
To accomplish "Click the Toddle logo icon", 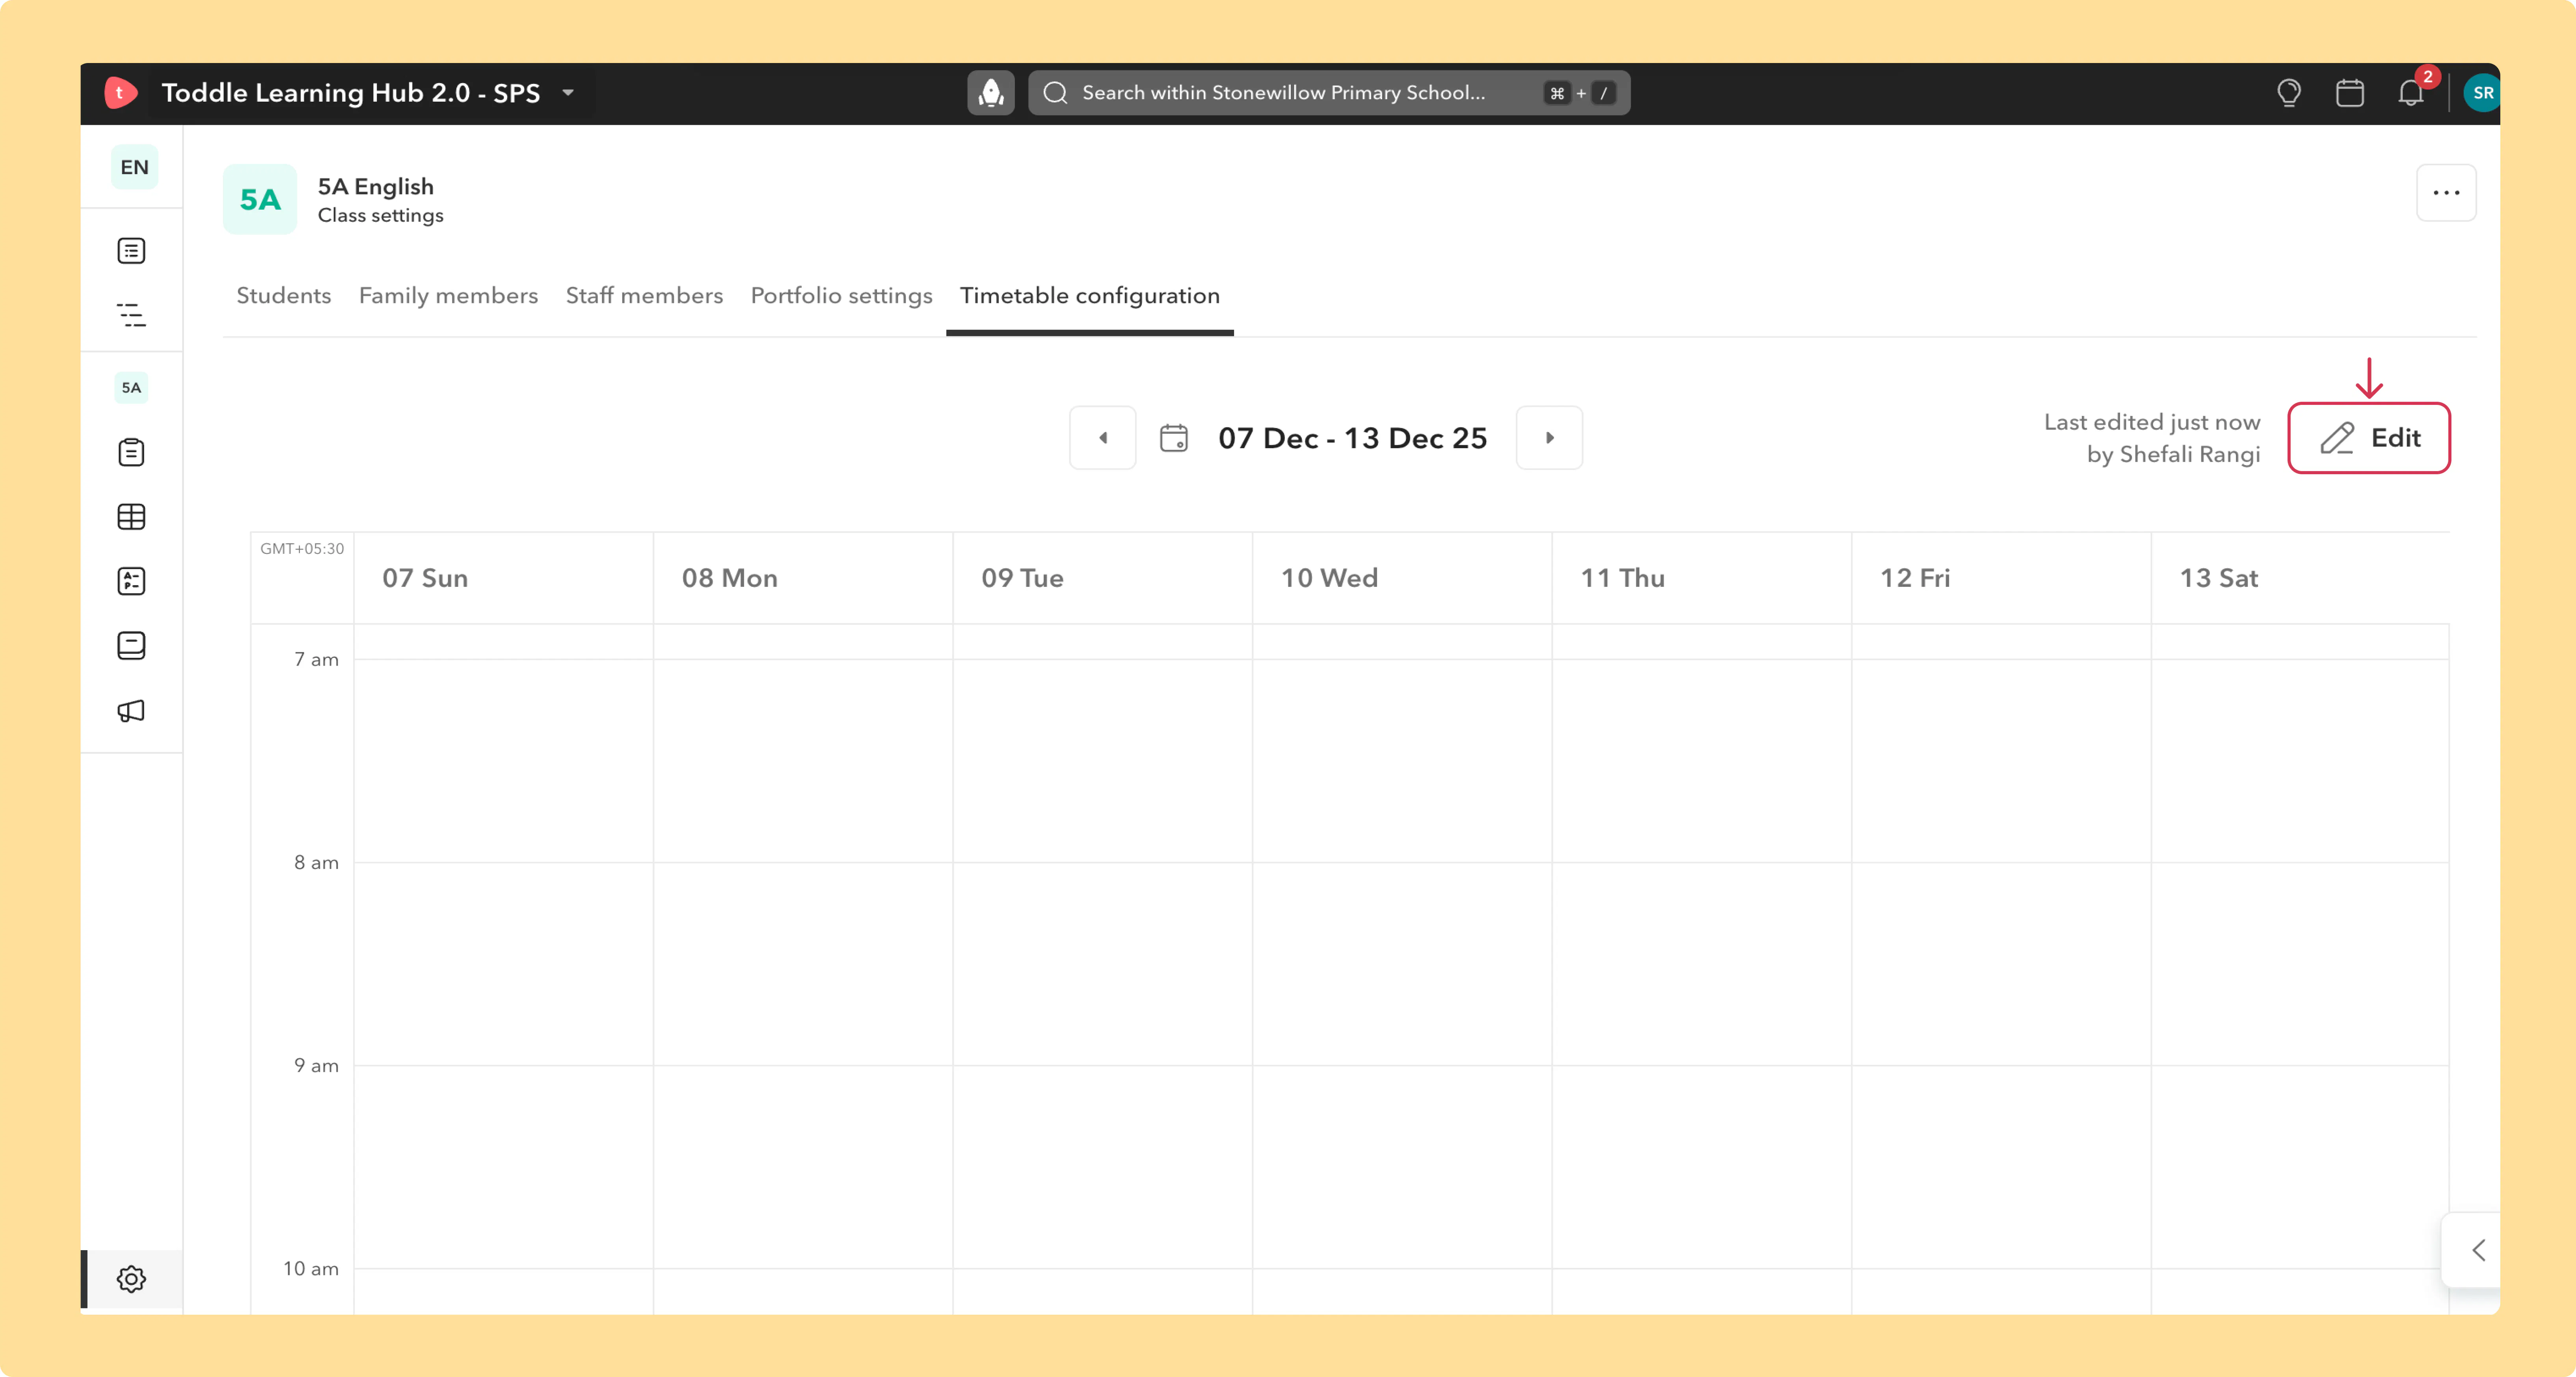I will [x=120, y=93].
